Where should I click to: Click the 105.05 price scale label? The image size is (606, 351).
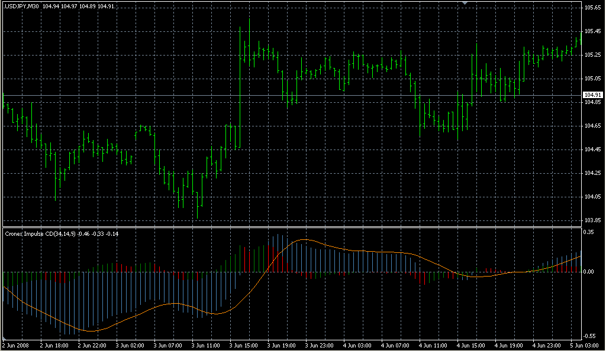click(592, 79)
